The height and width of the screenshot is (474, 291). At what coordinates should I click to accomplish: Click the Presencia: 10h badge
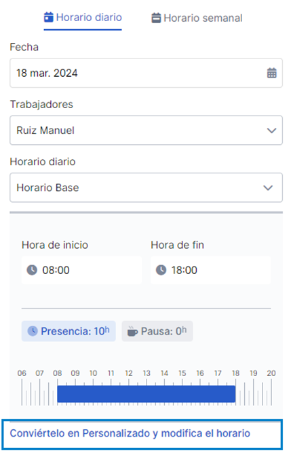pyautogui.click(x=69, y=331)
